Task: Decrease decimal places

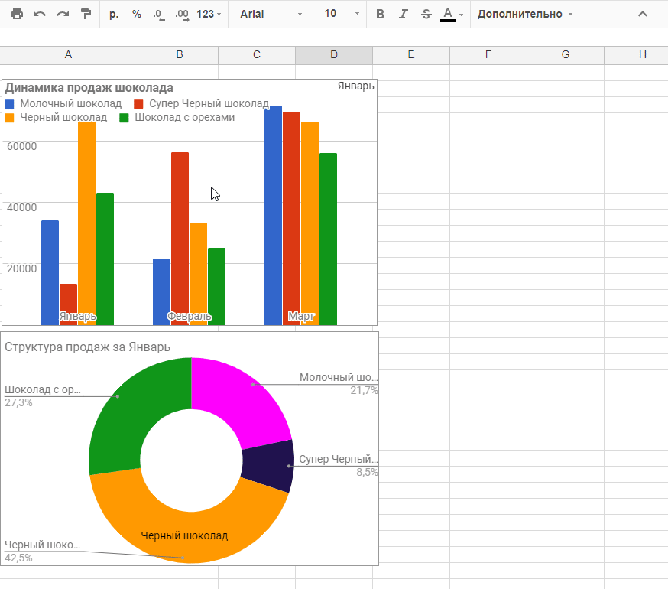Action: click(x=158, y=14)
